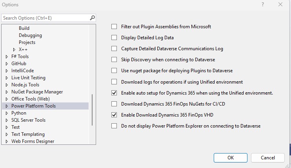Select NuGet Package Manager category label

(x=37, y=92)
